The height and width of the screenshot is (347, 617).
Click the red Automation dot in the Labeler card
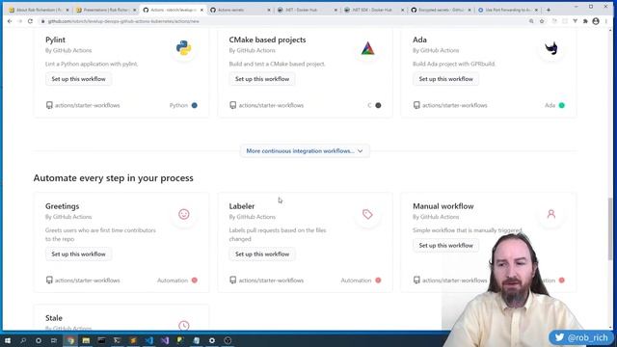[x=378, y=280]
